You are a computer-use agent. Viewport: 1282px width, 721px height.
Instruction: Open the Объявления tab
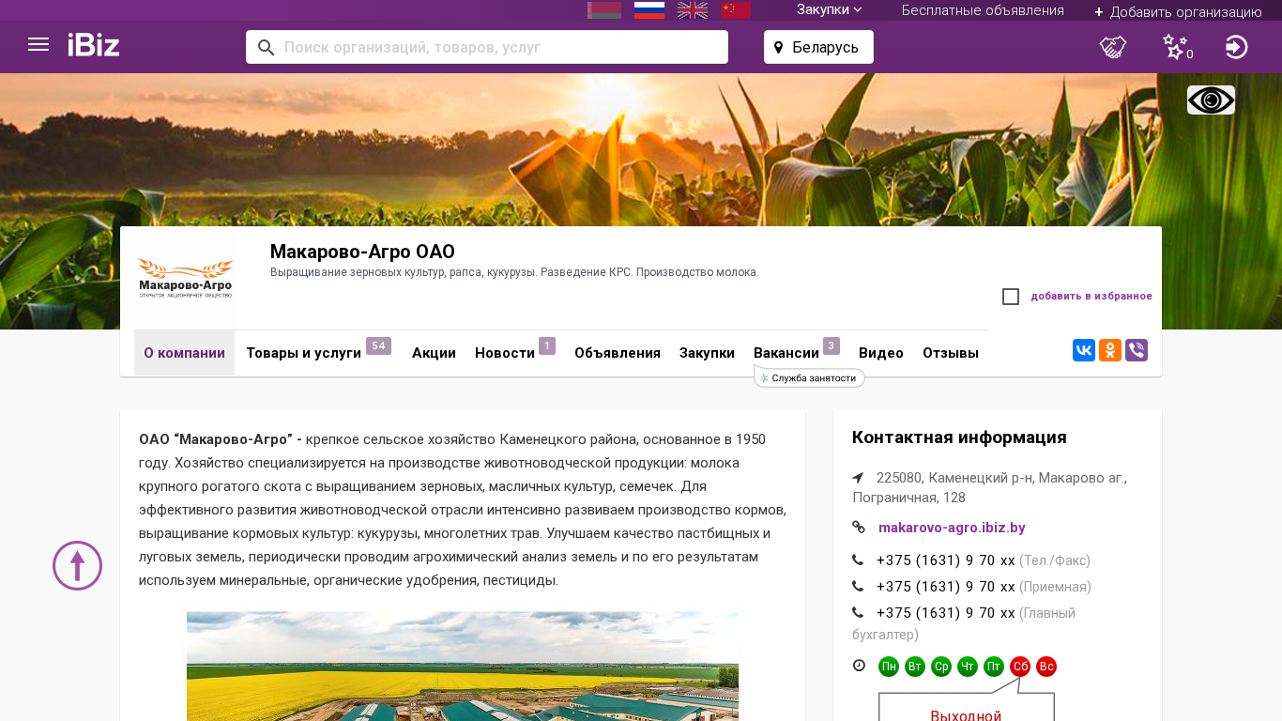(618, 353)
